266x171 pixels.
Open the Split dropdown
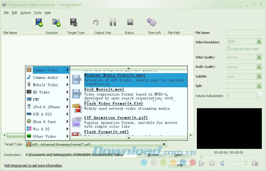(x=259, y=86)
